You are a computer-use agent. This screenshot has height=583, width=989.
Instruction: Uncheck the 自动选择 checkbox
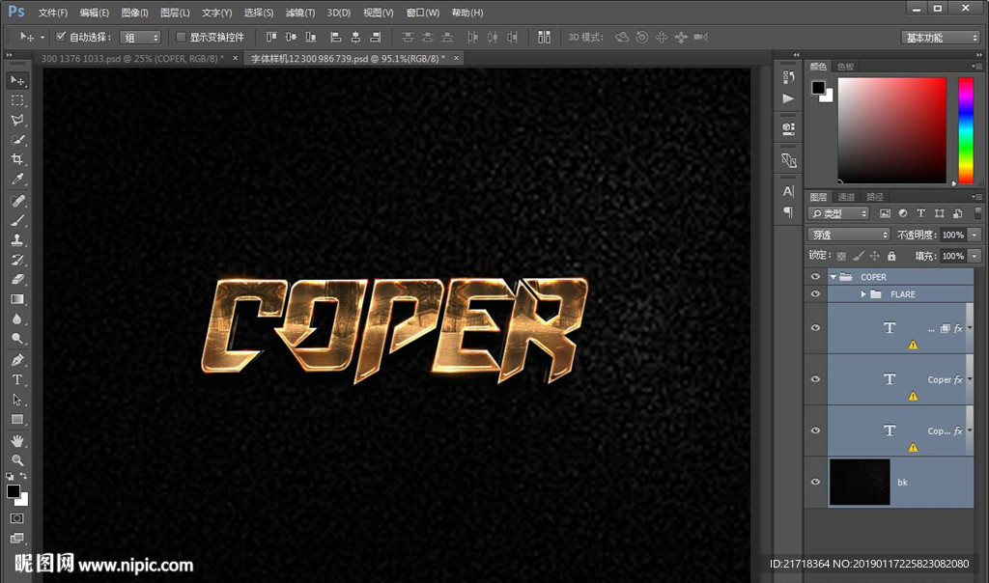(x=61, y=38)
